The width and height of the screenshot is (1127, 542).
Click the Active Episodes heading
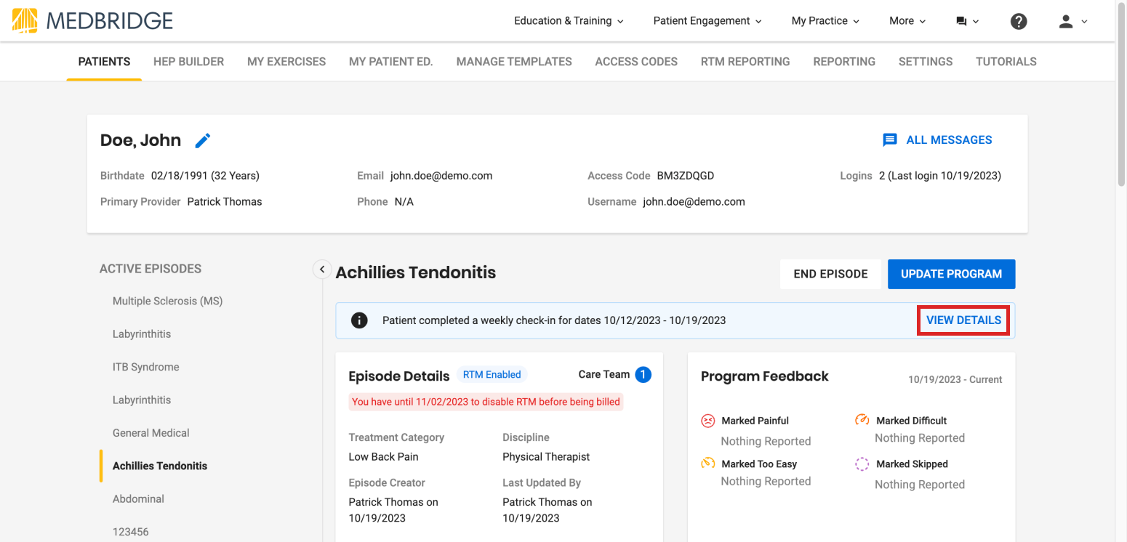click(x=151, y=269)
